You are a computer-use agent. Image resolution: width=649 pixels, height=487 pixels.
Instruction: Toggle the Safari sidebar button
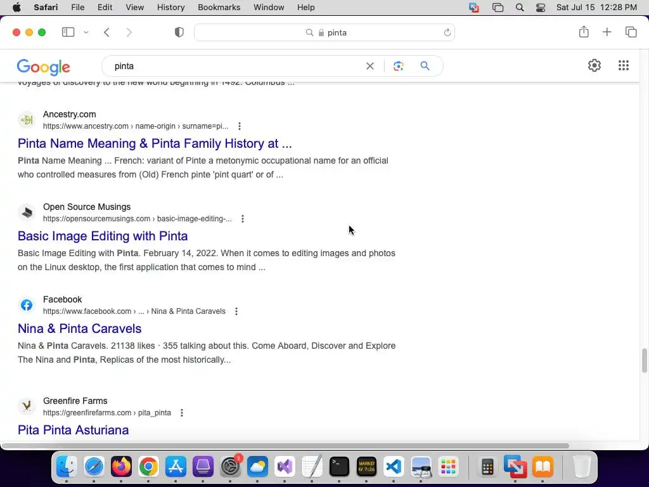click(68, 32)
